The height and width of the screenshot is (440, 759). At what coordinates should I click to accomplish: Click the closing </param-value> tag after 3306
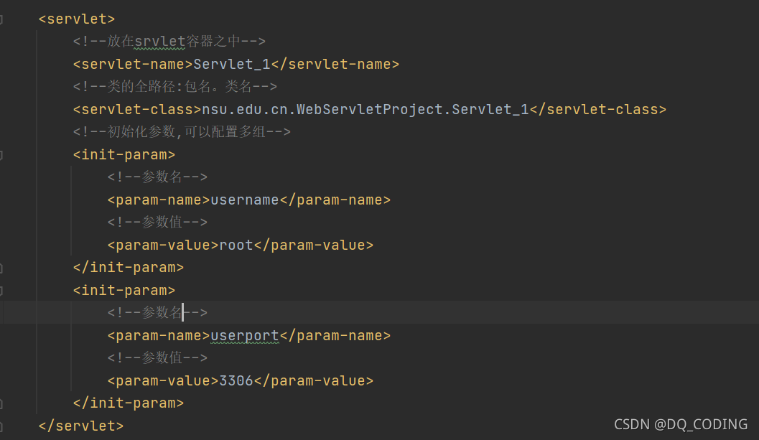point(314,380)
